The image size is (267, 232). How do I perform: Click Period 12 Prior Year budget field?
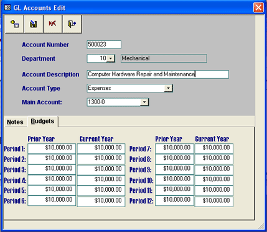(174, 200)
